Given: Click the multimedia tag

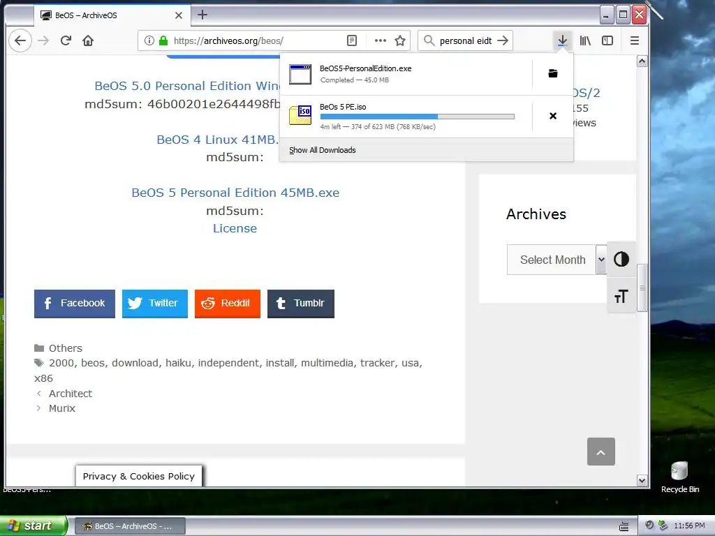Looking at the screenshot, I should coord(327,363).
